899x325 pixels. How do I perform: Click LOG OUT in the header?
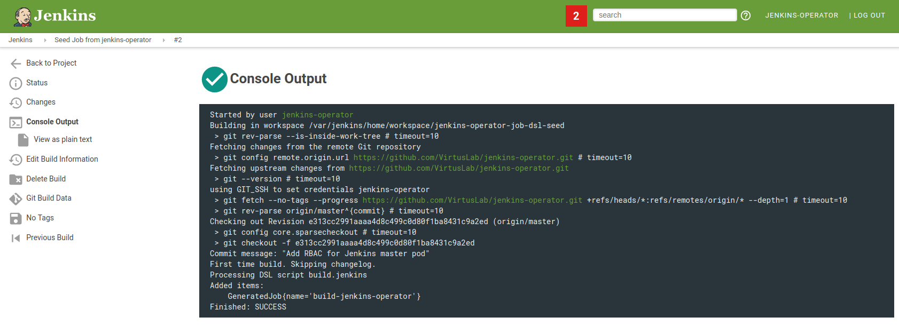[869, 15]
